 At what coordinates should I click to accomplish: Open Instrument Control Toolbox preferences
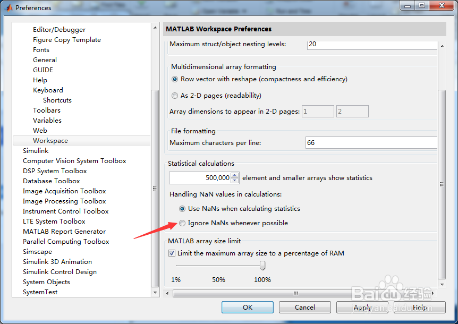66,211
